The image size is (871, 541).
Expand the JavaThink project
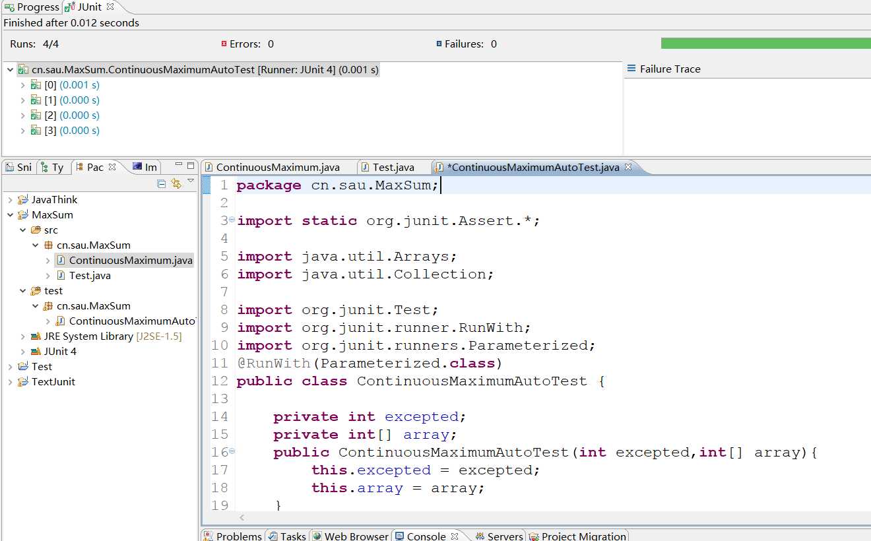[10, 199]
